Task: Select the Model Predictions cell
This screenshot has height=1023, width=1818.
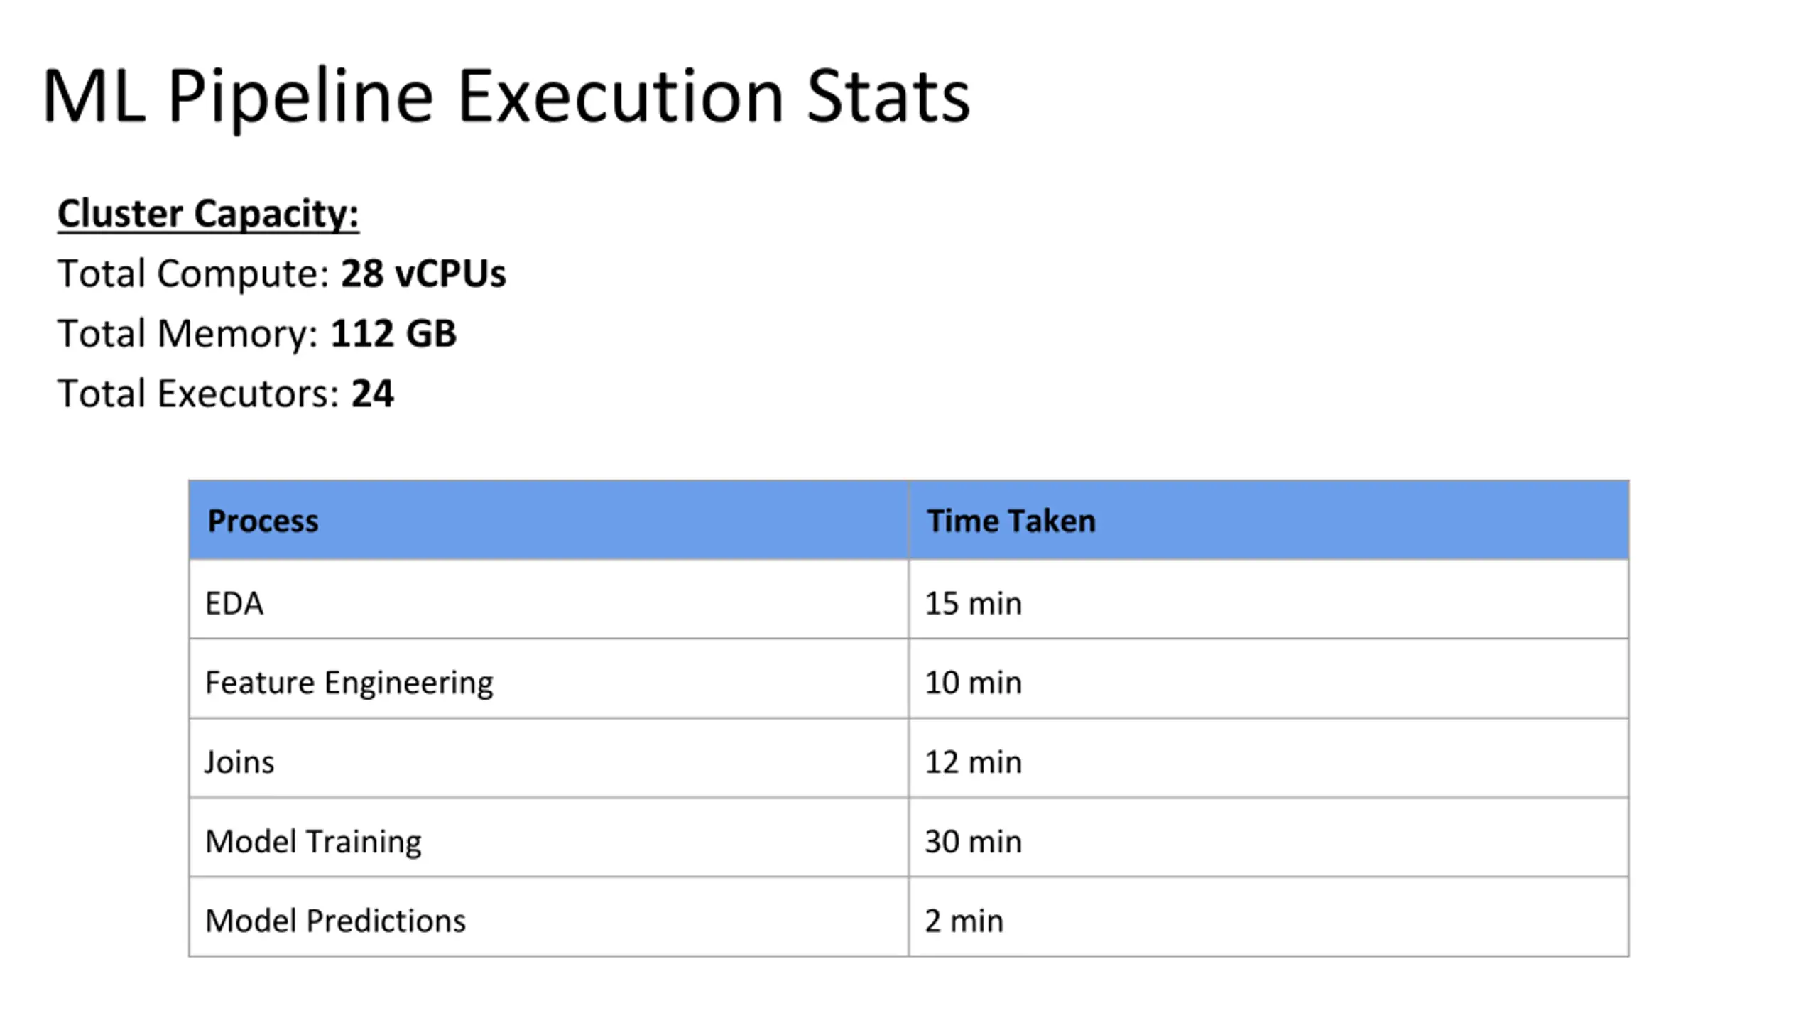Action: point(548,917)
